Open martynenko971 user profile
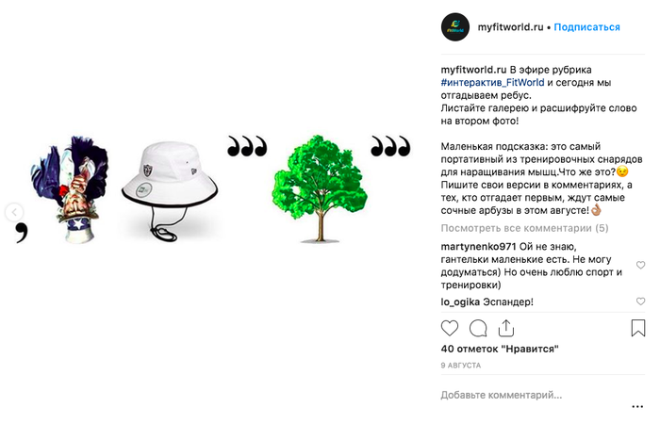Viewport: 660px width, 424px height. pyautogui.click(x=479, y=247)
